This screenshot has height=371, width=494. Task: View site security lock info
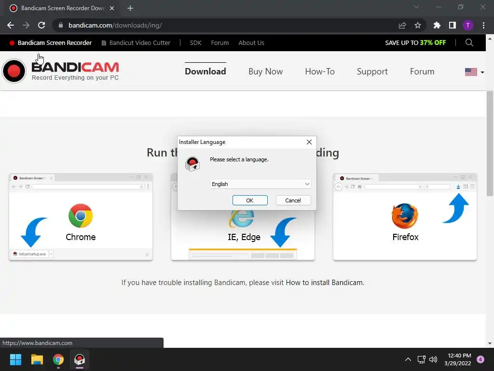coord(61,25)
